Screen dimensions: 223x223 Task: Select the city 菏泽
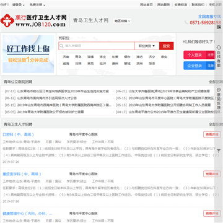click(x=152, y=64)
